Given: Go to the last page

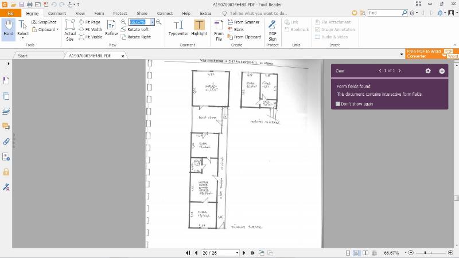Looking at the screenshot, I should [x=252, y=253].
